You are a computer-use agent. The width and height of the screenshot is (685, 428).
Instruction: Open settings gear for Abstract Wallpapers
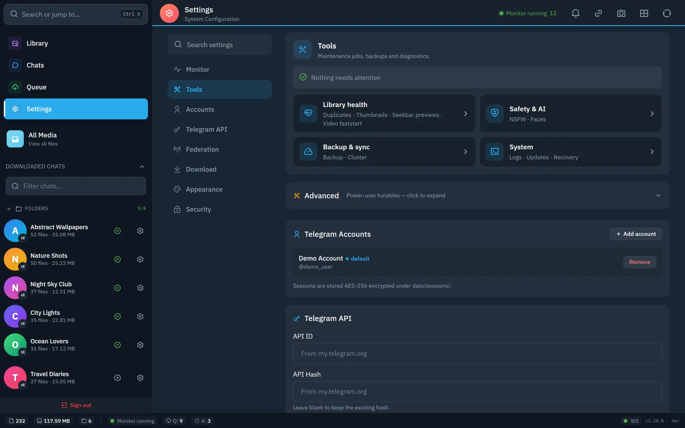point(140,231)
